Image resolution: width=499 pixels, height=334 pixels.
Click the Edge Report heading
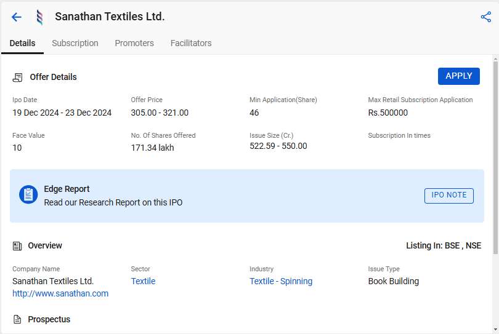click(67, 189)
